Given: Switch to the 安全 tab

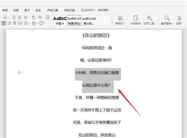Looking at the screenshot, I should 38,10.
